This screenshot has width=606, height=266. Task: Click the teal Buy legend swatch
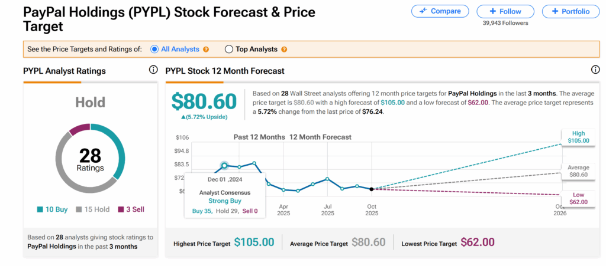pos(40,209)
